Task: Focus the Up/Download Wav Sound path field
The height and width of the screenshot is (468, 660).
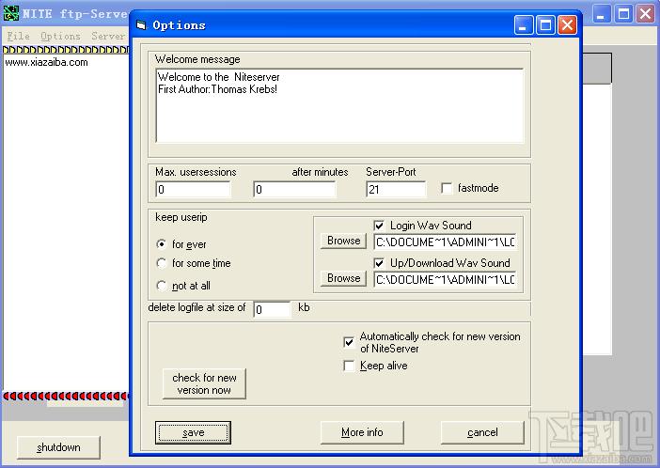Action: [x=446, y=280]
